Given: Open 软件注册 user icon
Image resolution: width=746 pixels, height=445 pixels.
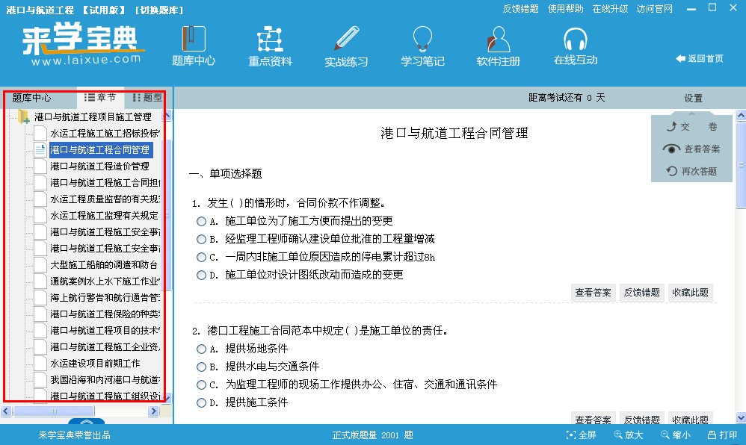Looking at the screenshot, I should point(498,39).
